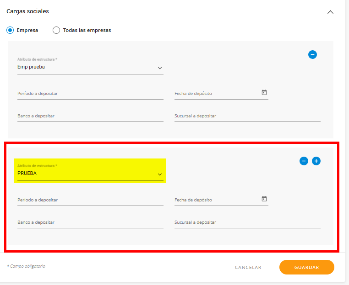Open calendar in first Fecha de depósito

264,93
